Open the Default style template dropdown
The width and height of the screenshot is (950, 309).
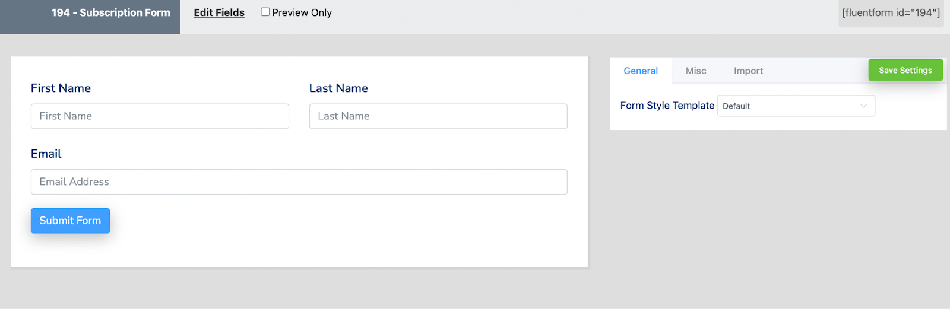tap(790, 106)
